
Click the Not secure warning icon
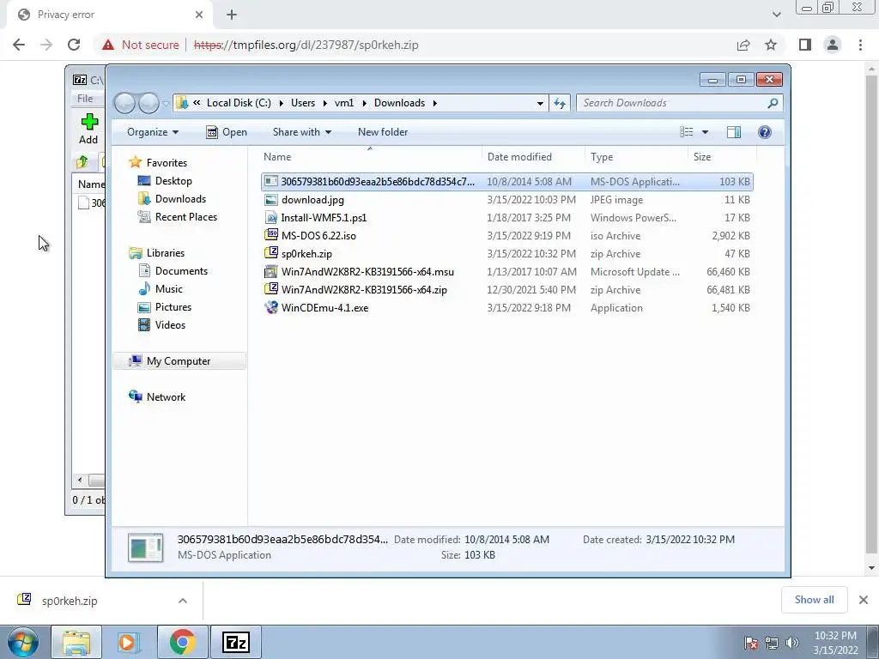coord(108,45)
